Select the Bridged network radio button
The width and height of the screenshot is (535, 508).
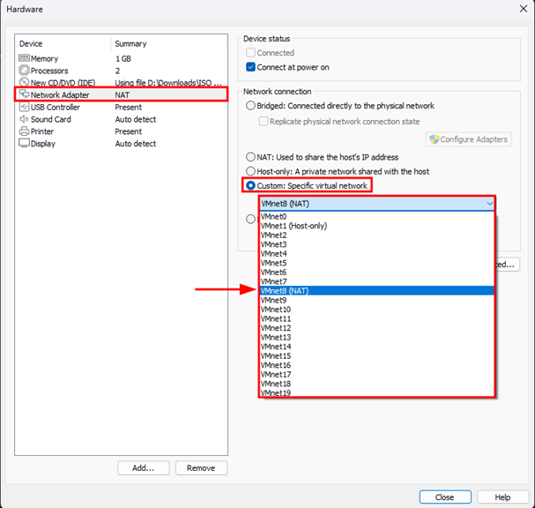251,106
